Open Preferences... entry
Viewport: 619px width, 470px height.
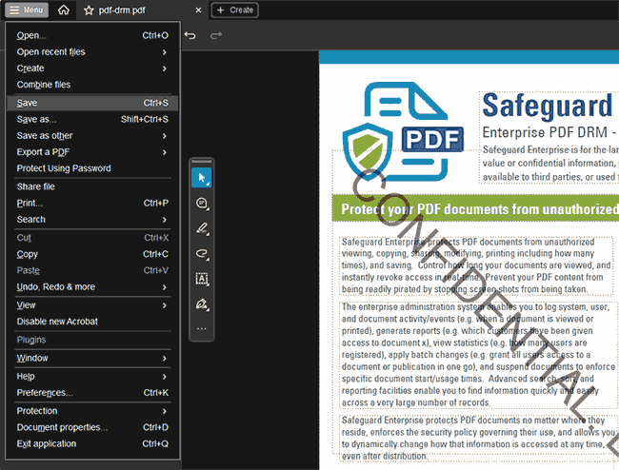[92, 393]
